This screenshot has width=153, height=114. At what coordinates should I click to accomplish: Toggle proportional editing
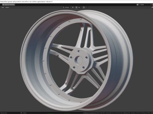point(84,7)
